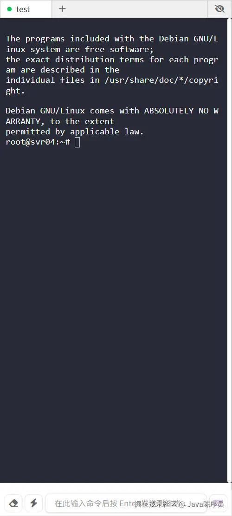The image size is (232, 516).
Task: Click 'inux system are free software' line
Action: click(x=80, y=49)
